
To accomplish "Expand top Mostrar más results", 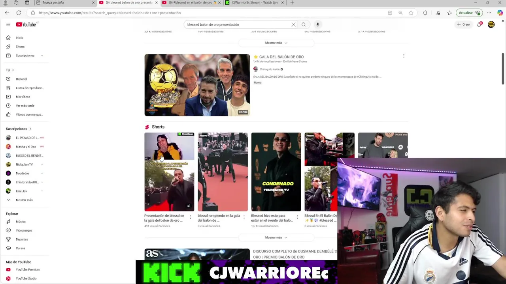I will coord(276,43).
